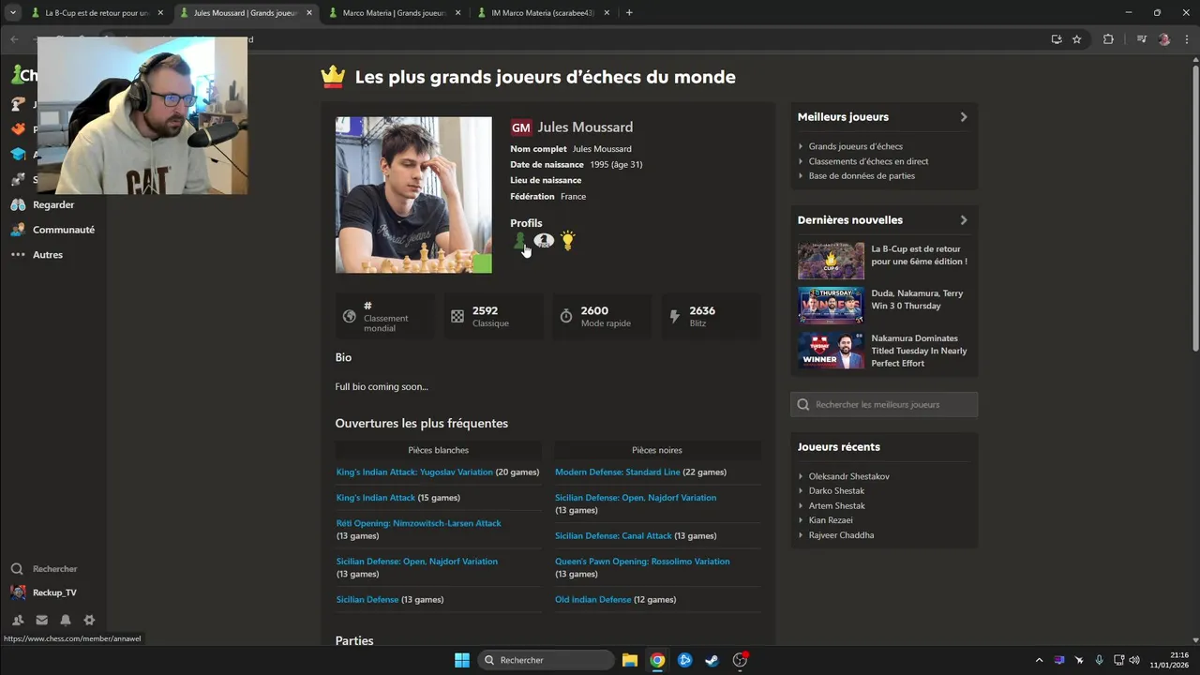The height and width of the screenshot is (675, 1200).
Task: Open File Explorer from the taskbar
Action: tap(630, 660)
